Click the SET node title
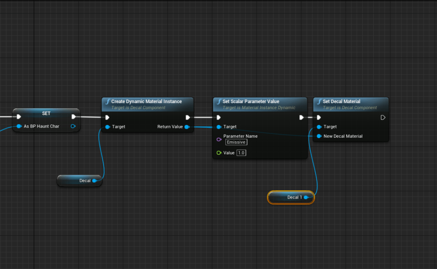 coord(46,114)
